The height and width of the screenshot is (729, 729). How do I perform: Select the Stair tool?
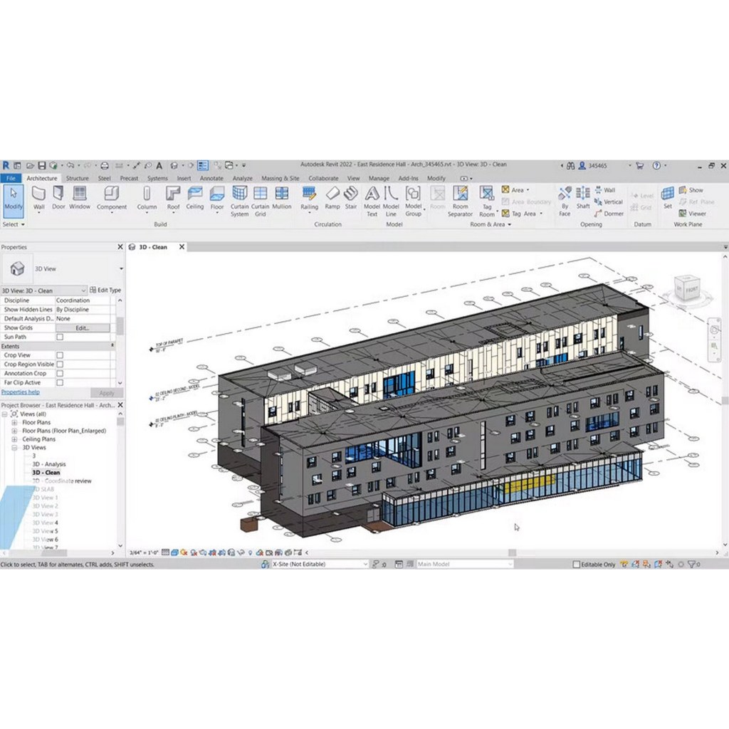(351, 196)
